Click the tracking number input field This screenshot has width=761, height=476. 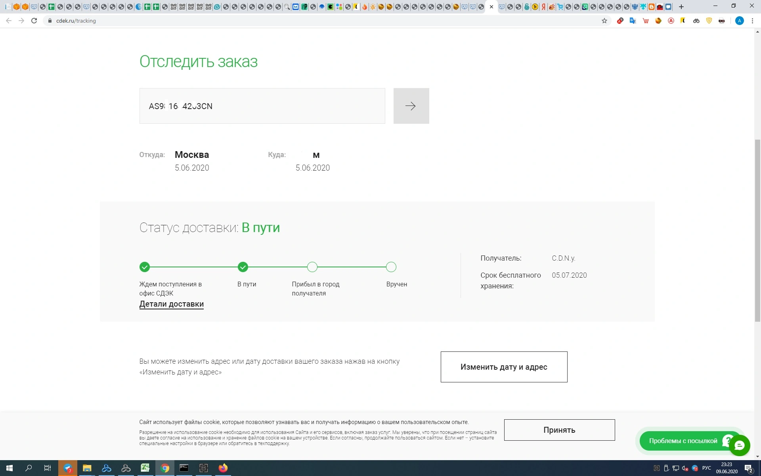(262, 106)
